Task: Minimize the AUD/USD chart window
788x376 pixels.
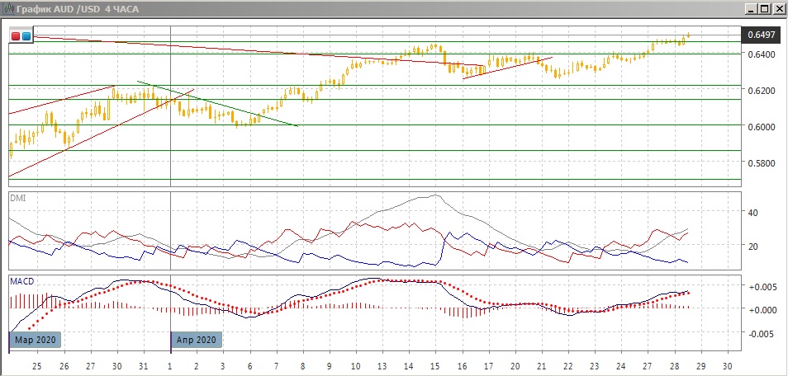Action: tap(750, 9)
